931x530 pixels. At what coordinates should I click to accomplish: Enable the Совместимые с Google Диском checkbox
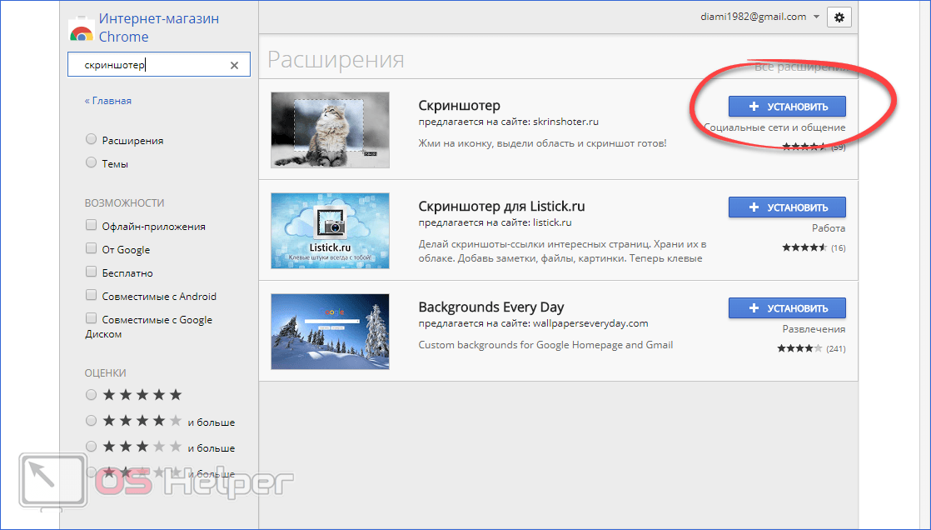coord(91,317)
